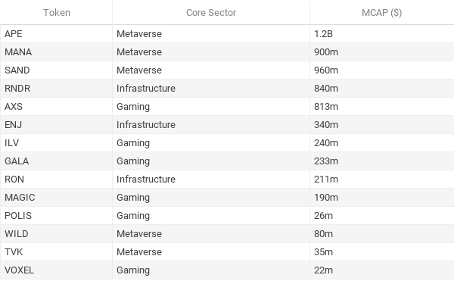The width and height of the screenshot is (454, 281).
Task: Select the WILD Metaverse sector cell
Action: point(211,234)
